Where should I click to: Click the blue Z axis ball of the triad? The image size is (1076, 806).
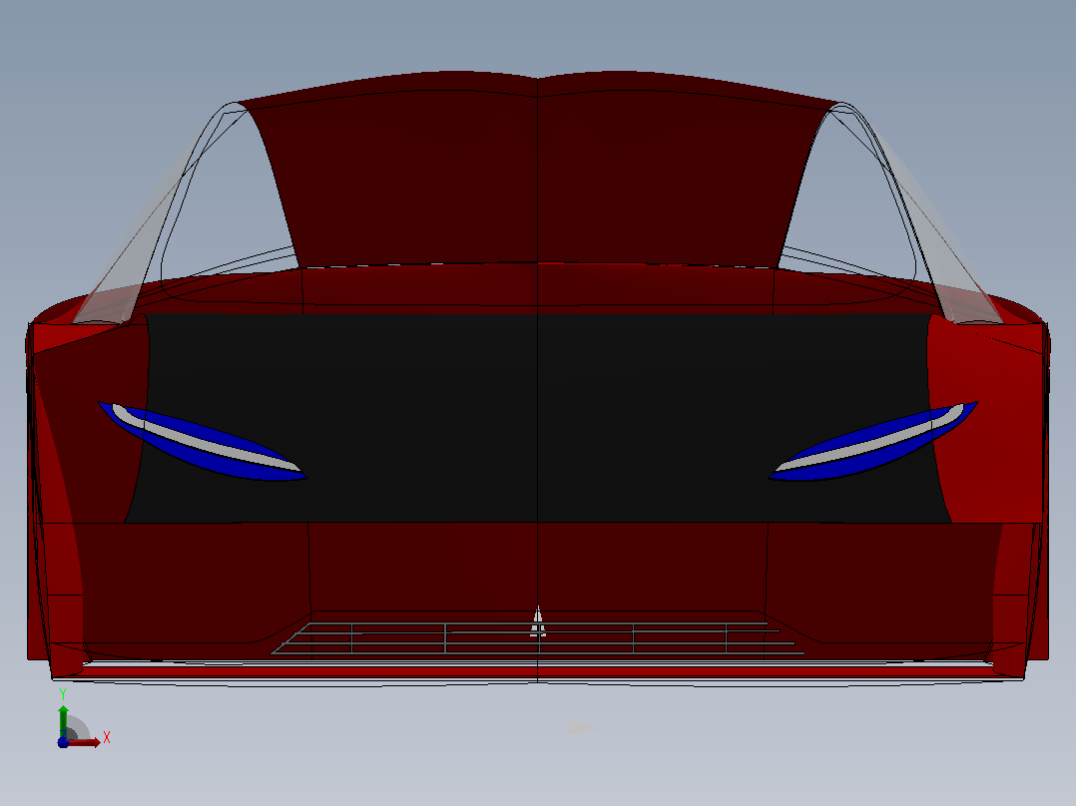click(63, 742)
